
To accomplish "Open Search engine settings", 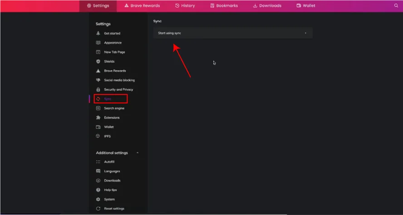I will (114, 108).
